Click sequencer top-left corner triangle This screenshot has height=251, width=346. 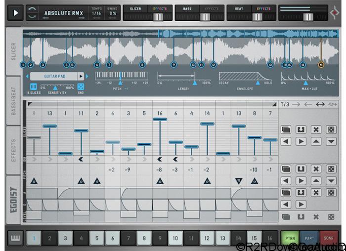[30, 104]
